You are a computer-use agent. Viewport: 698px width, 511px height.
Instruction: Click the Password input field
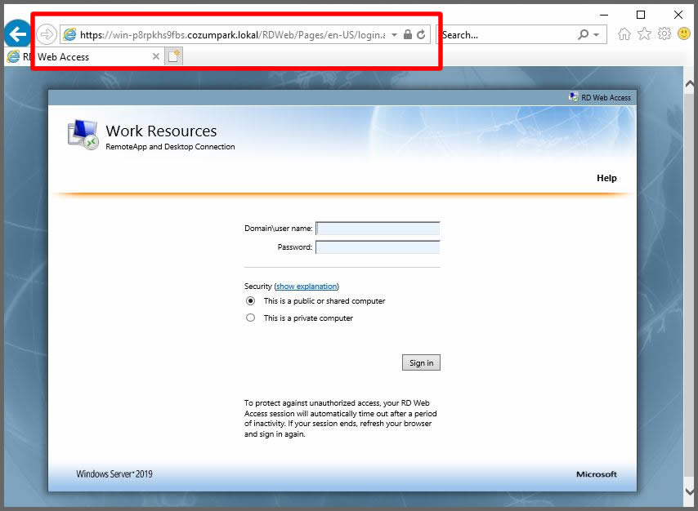[378, 247]
